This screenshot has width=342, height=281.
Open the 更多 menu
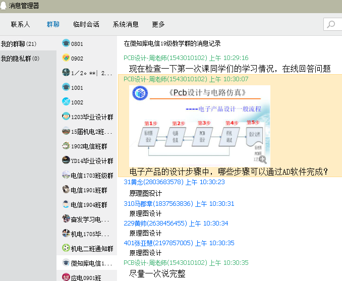point(158,24)
